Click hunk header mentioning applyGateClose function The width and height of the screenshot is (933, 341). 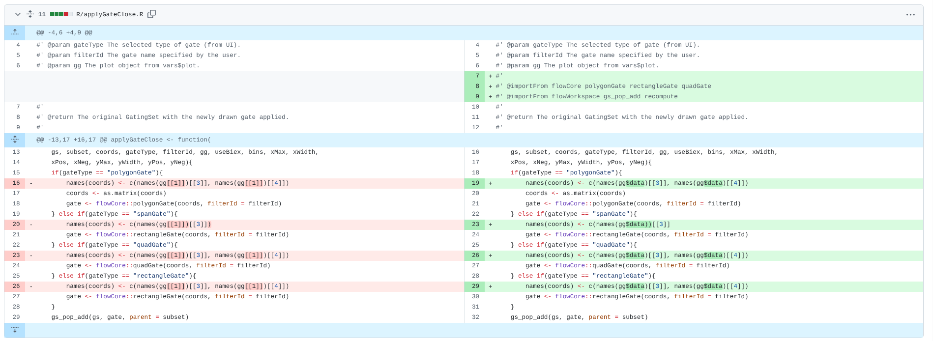point(123,140)
